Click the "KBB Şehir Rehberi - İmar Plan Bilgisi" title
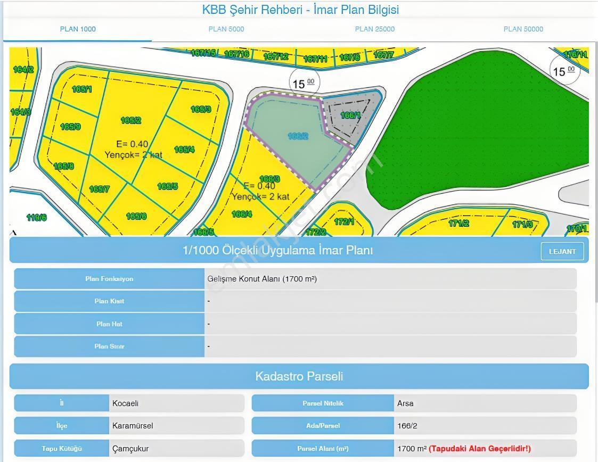Viewport: 598px width, 462px height. click(300, 10)
